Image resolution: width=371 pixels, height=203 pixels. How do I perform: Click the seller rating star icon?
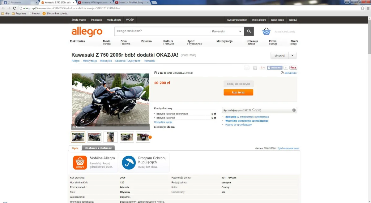254,110
